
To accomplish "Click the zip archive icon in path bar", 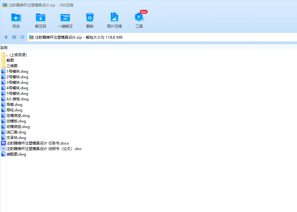I will [x=31, y=37].
